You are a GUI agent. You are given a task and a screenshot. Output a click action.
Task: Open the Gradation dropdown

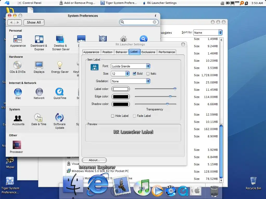pos(130,81)
